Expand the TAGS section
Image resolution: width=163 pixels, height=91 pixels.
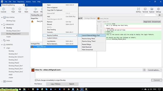pos(2,40)
